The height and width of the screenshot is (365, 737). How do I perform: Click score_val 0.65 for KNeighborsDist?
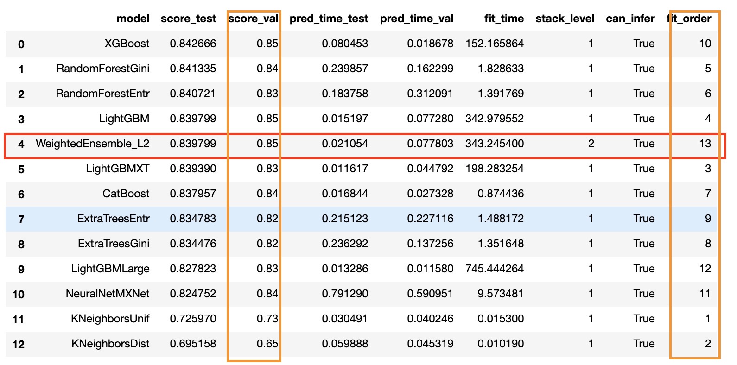[x=267, y=344]
